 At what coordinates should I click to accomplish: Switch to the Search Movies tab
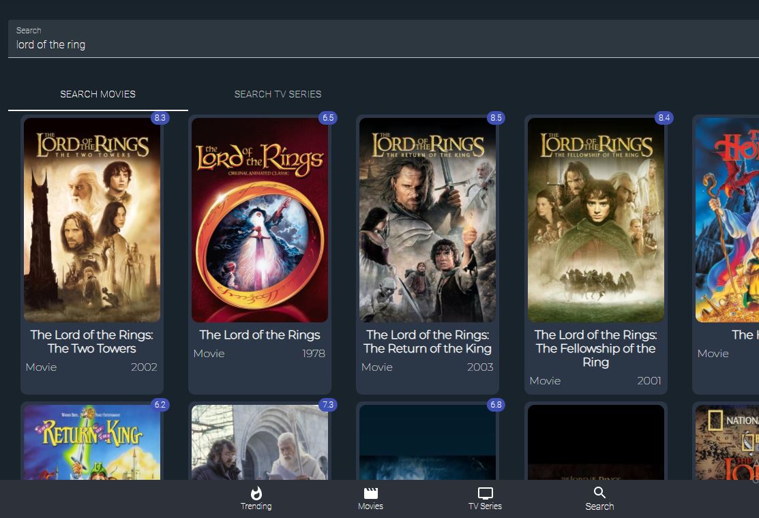[98, 94]
